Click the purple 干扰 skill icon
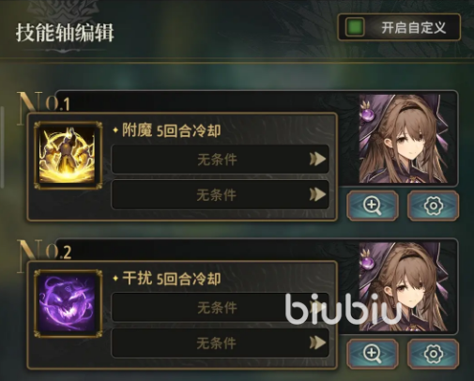The image size is (474, 381). [x=69, y=303]
